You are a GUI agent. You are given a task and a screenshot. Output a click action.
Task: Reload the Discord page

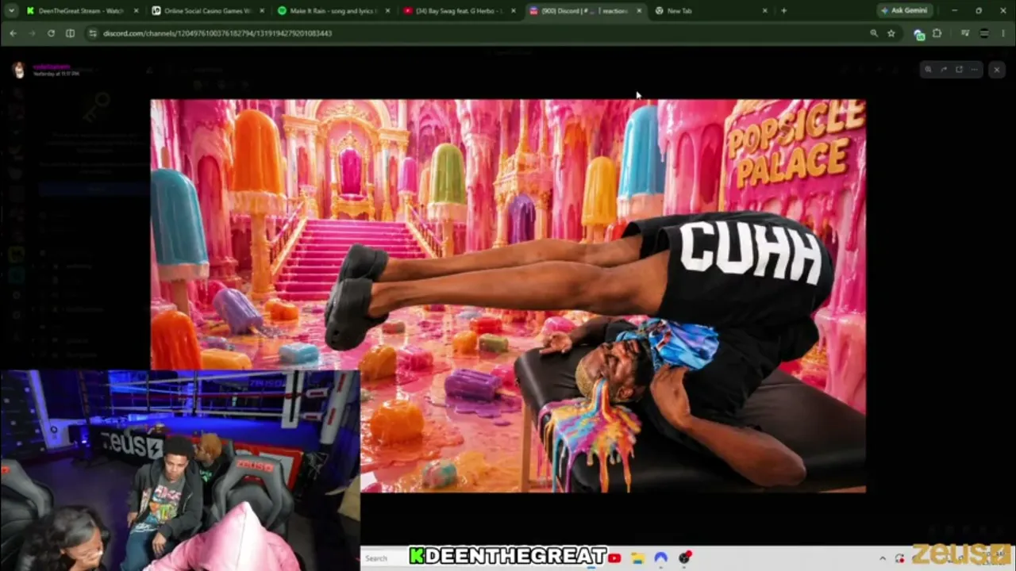[x=51, y=33]
